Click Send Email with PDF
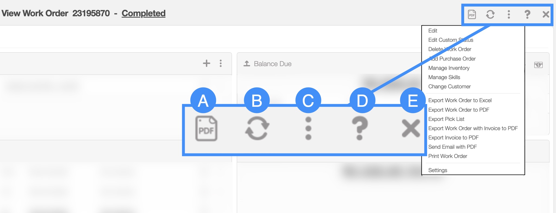 452,147
